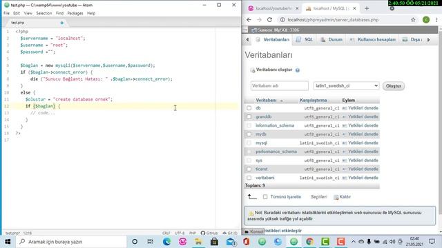442x248 pixels.
Task: Open Cortana circle on taskbar
Action: click(x=135, y=242)
